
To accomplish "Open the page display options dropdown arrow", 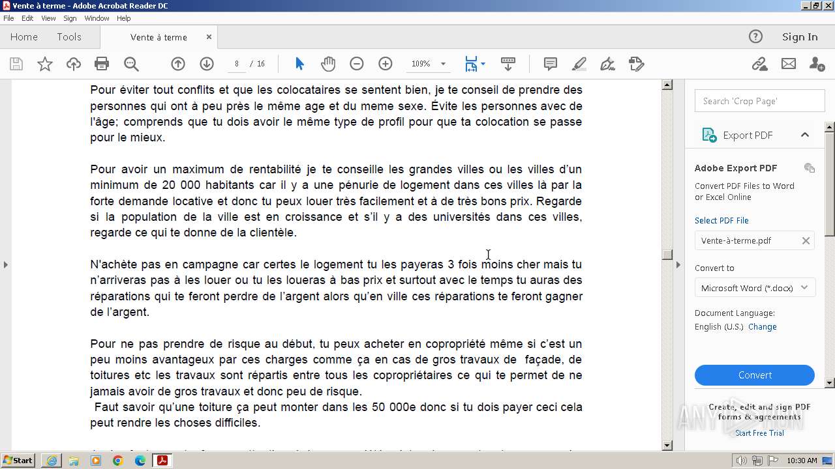I will (483, 64).
